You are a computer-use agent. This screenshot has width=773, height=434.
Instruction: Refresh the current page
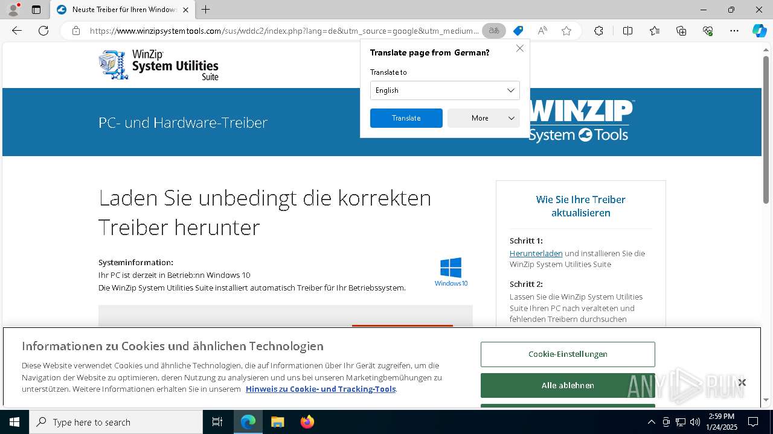click(43, 31)
